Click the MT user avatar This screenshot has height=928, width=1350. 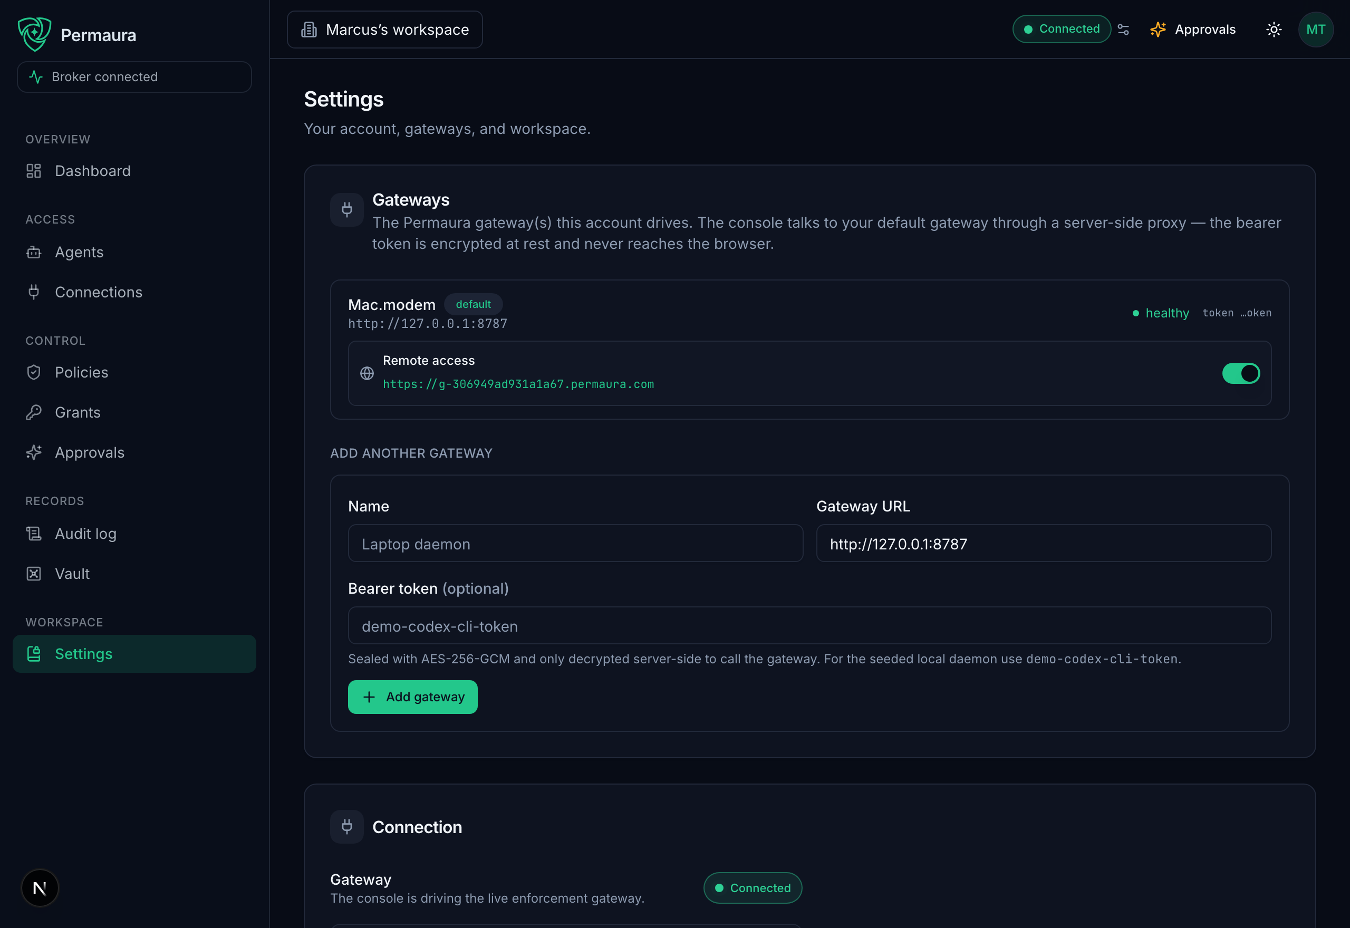click(x=1316, y=30)
